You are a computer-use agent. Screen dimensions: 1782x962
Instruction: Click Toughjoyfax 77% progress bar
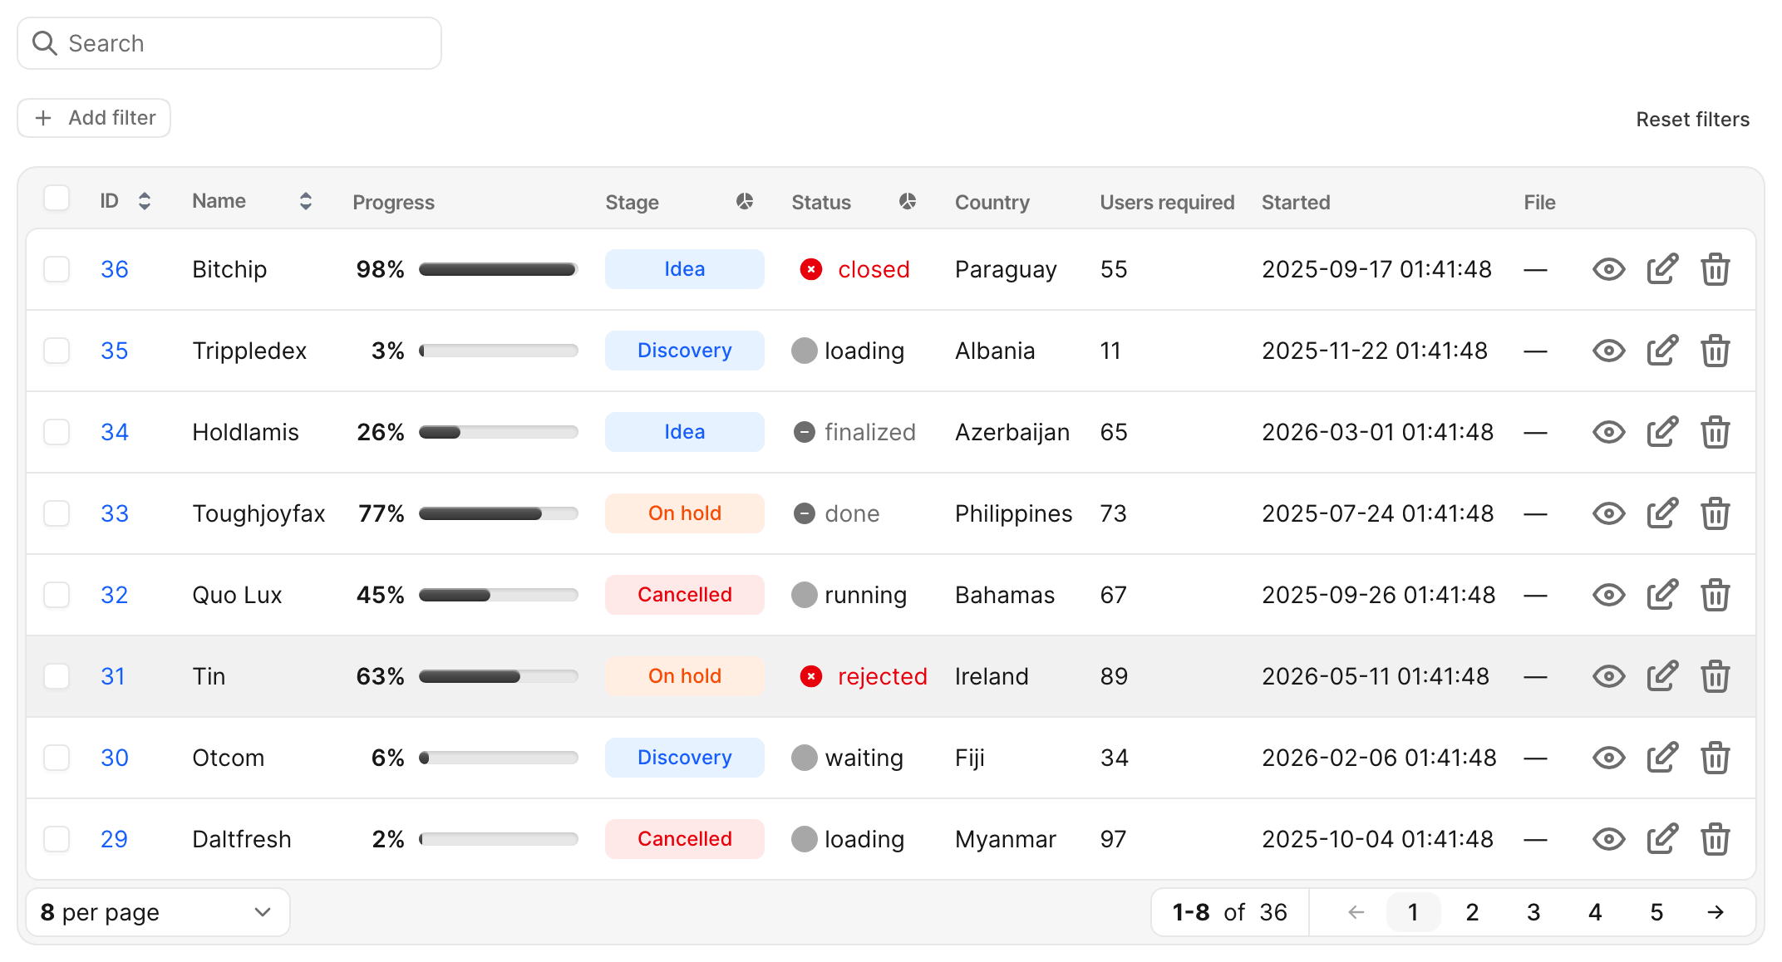(499, 513)
